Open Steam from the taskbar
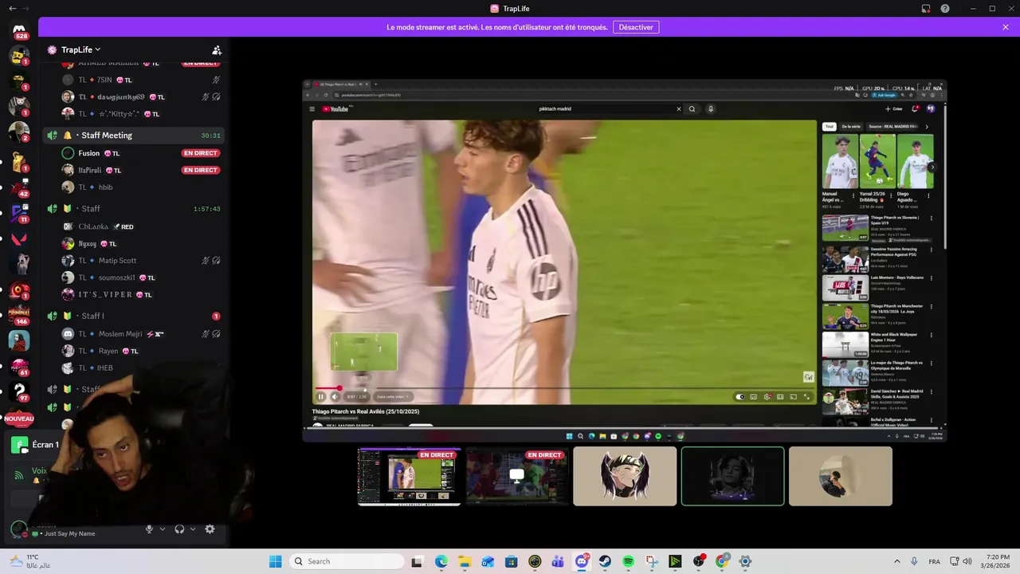This screenshot has width=1020, height=574. pos(605,561)
